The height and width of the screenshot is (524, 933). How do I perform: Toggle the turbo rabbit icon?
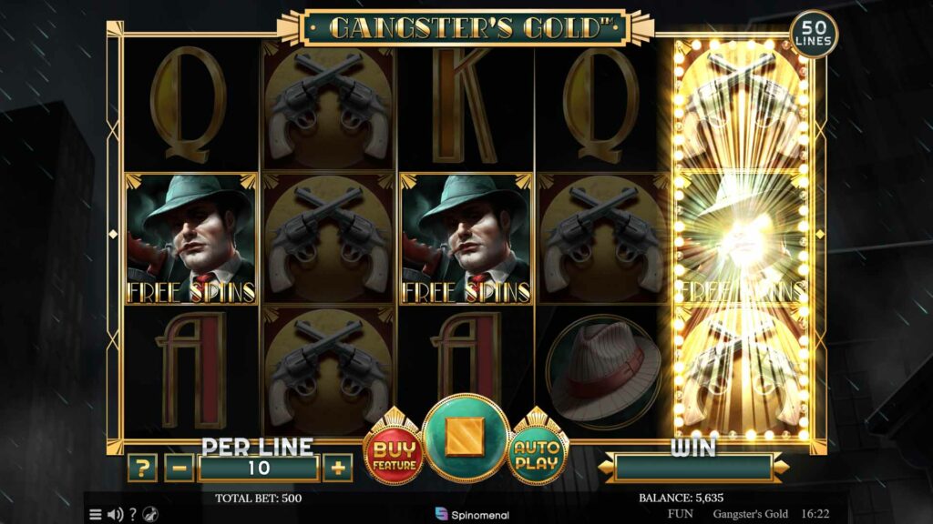point(151,515)
